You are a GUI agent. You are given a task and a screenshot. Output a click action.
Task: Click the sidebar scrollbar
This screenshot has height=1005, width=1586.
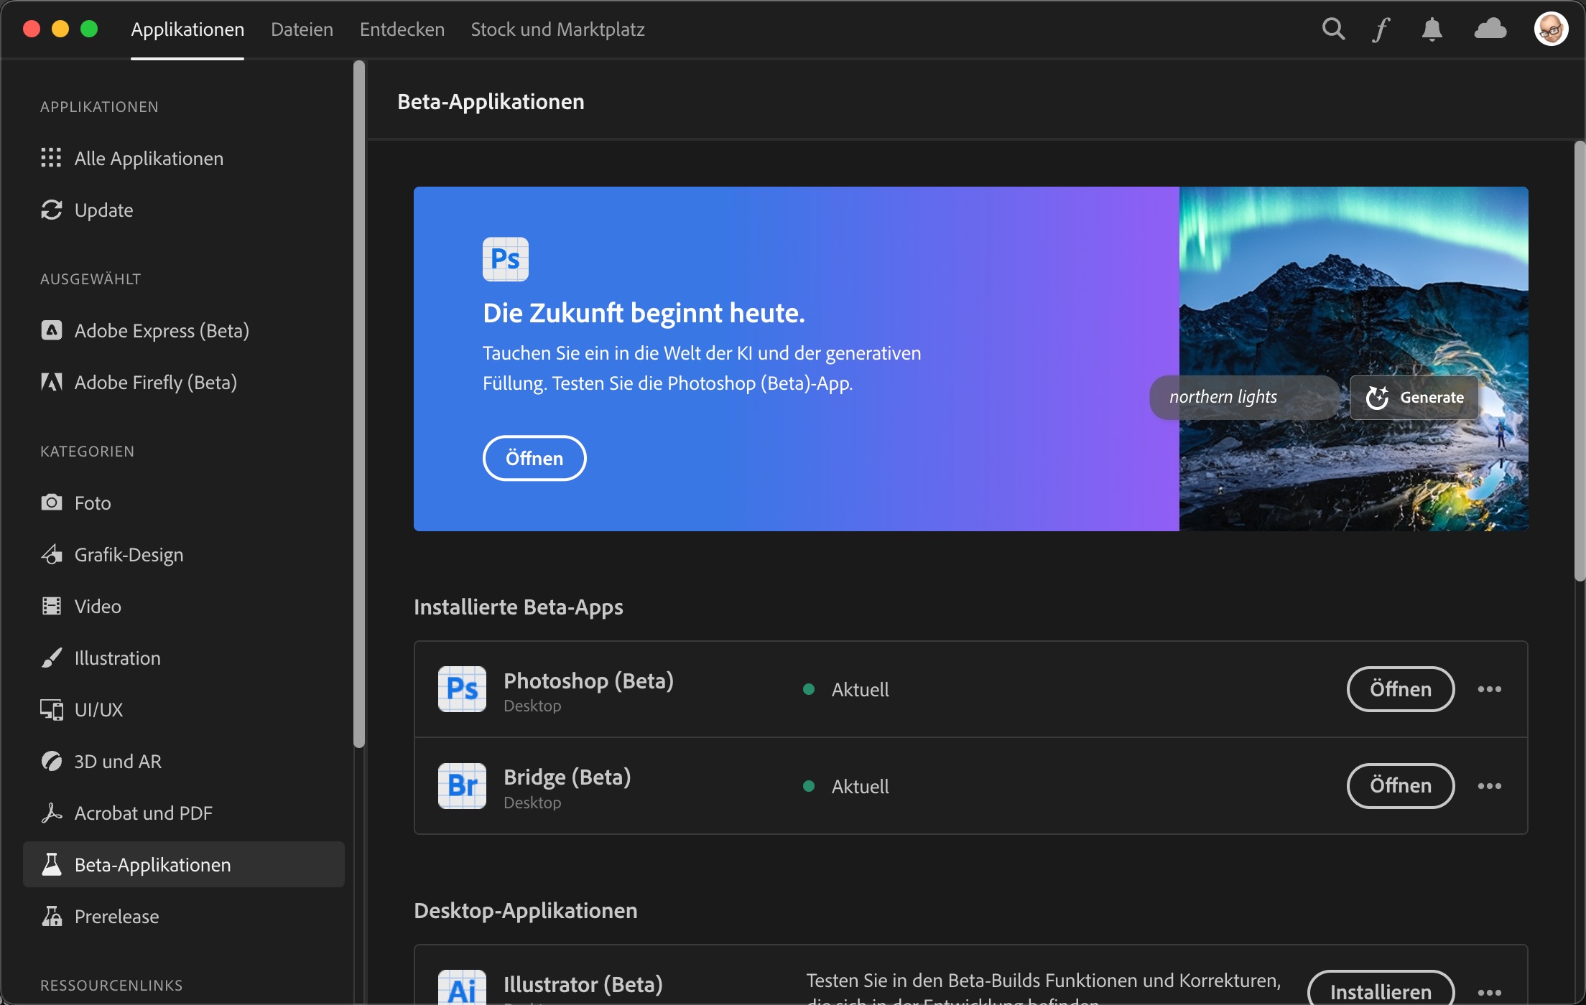tap(359, 404)
